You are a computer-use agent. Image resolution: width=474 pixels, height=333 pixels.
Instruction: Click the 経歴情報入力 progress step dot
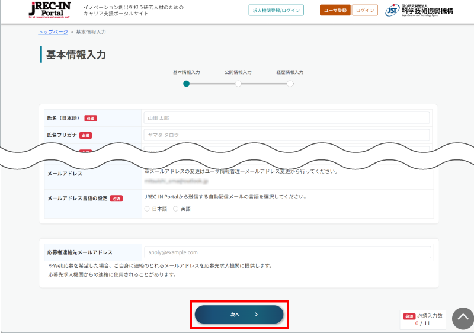[x=290, y=84]
